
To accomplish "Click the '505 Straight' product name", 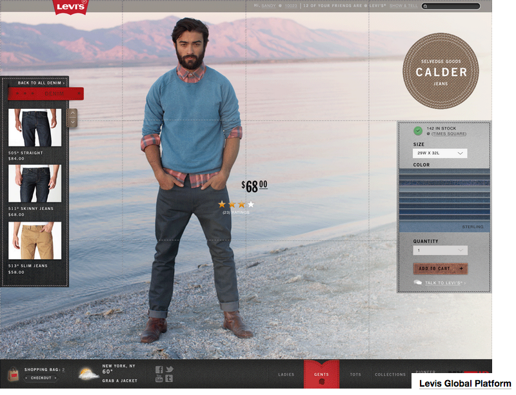I will [x=25, y=153].
